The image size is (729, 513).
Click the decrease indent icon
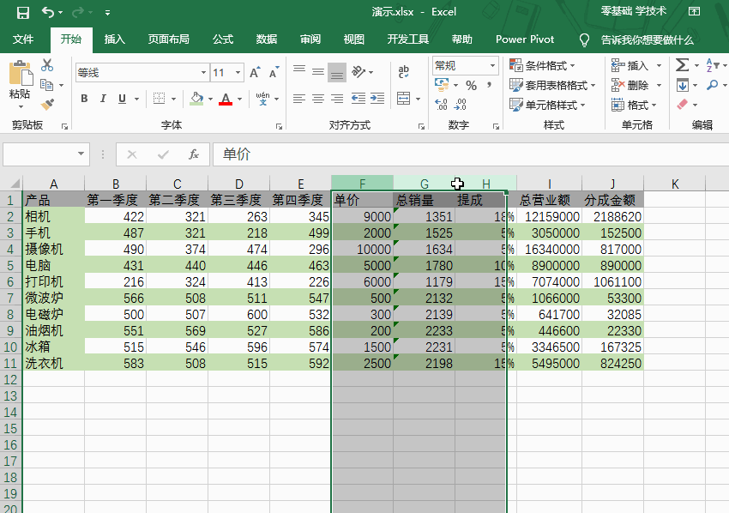coord(358,99)
